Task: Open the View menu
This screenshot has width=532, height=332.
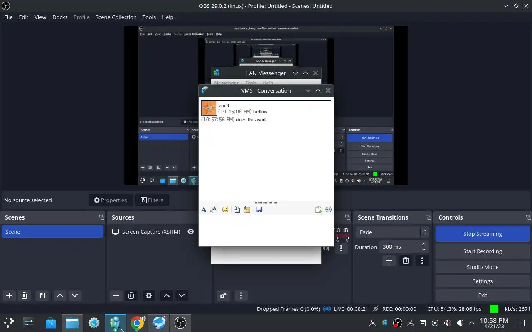Action: point(40,17)
